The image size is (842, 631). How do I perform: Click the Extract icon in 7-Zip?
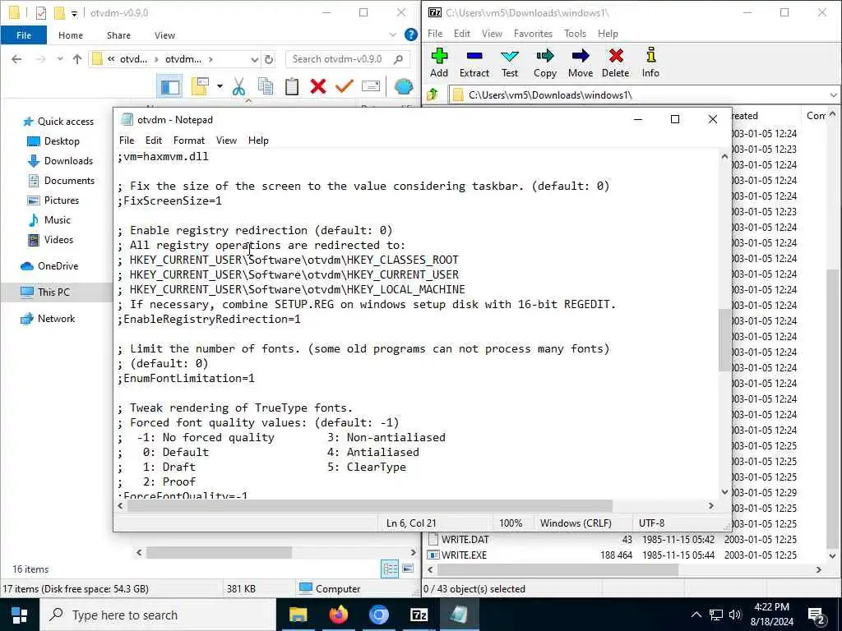pos(474,62)
